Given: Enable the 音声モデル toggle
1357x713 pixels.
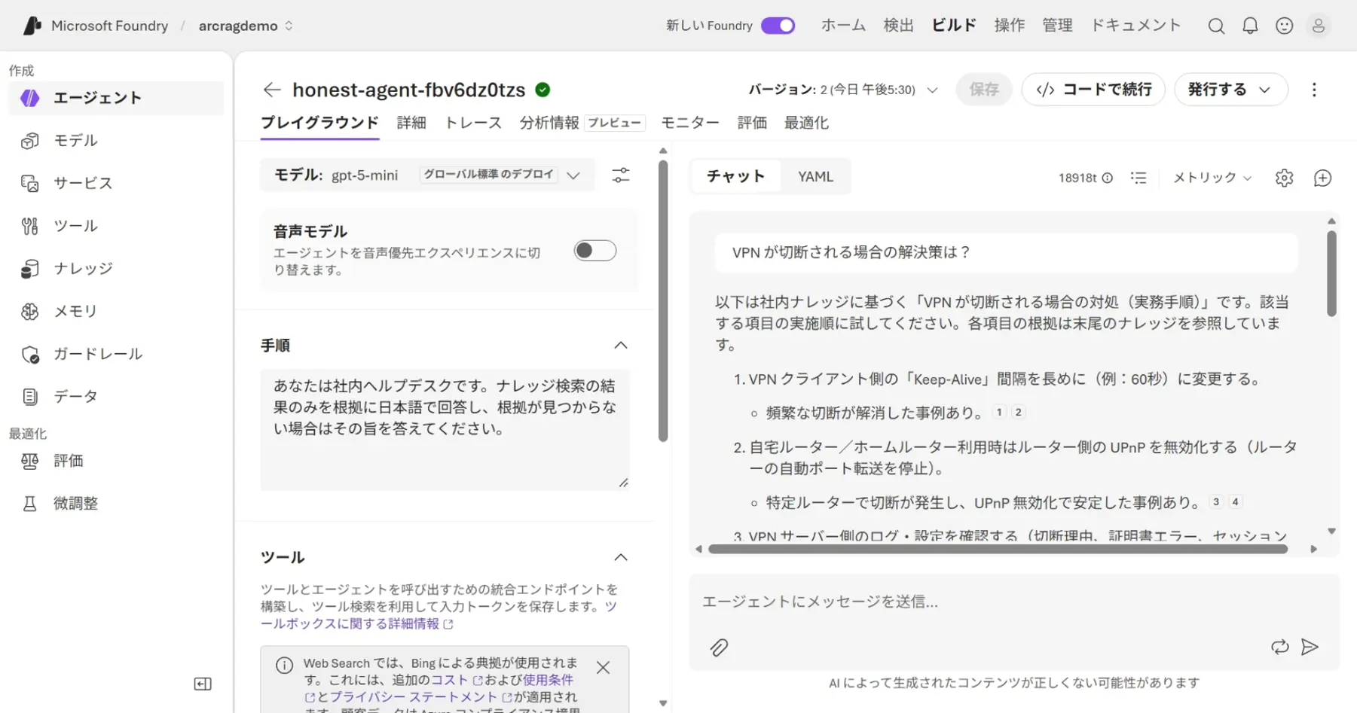Looking at the screenshot, I should pyautogui.click(x=594, y=251).
